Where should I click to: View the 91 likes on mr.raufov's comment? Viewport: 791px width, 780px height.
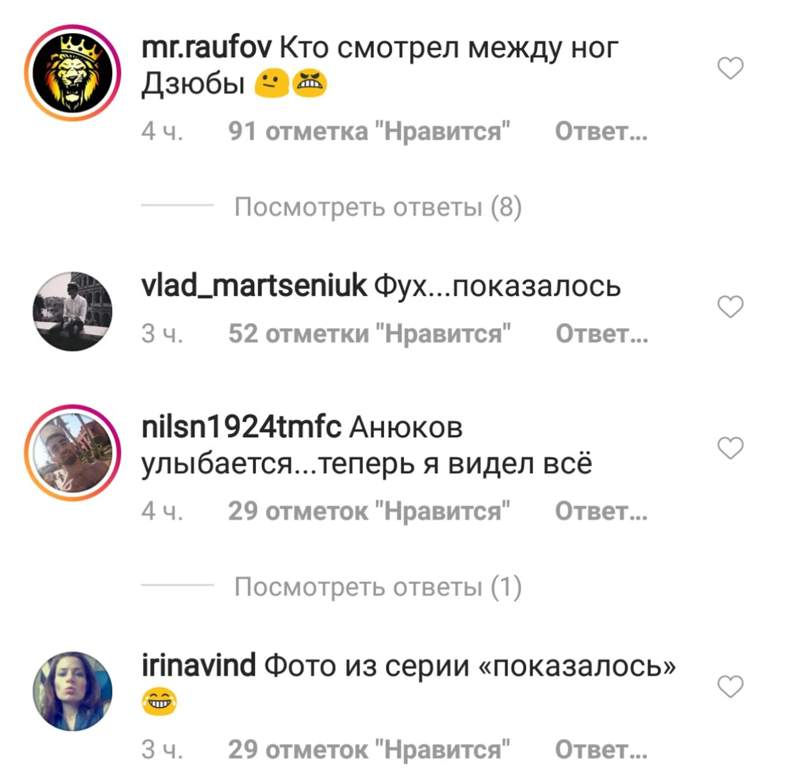tap(369, 132)
